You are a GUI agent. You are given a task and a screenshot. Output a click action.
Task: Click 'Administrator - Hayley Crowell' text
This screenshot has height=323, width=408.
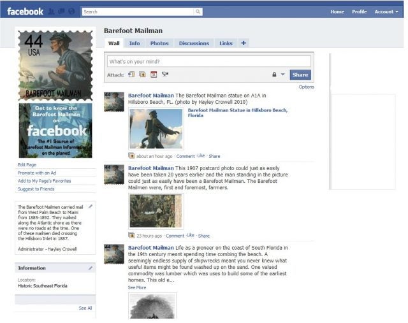(47, 249)
